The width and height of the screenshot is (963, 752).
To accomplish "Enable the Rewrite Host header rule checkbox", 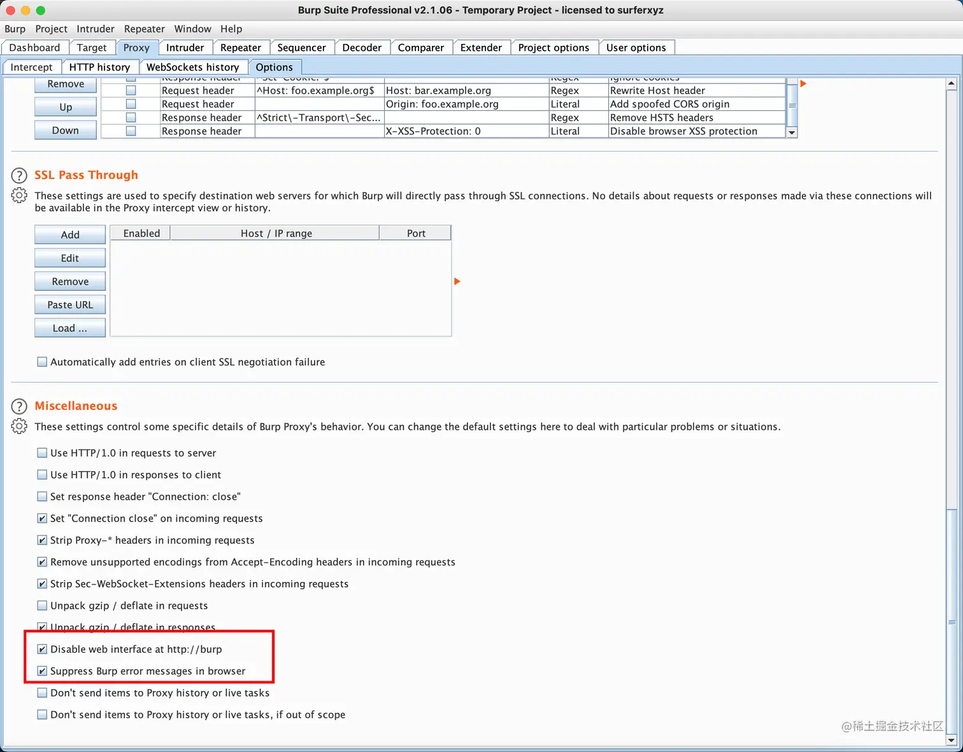I will pos(131,90).
